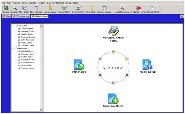Viewport: 185px width, 114px height.
Task: Open the dropdown arrow beside Toolbar Report
Action: pos(162,9)
